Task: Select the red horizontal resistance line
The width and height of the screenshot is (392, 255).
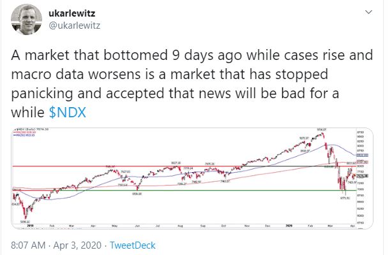Action: pyautogui.click(x=185, y=166)
